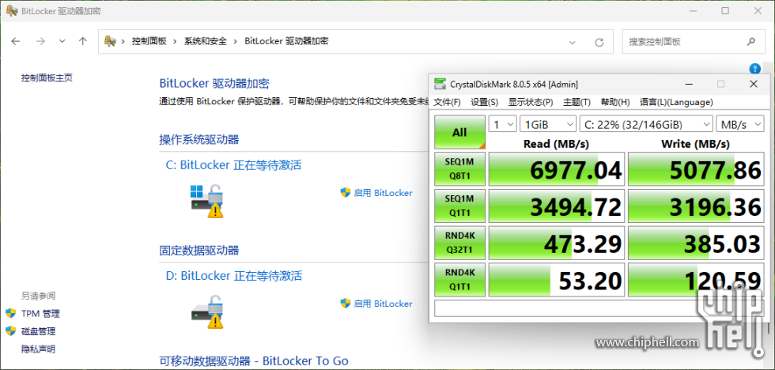
Task: Click the shield icon next to 磁盘管理
Action: tap(11, 331)
